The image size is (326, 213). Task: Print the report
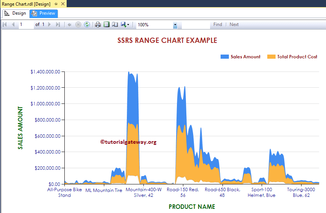coord(98,24)
